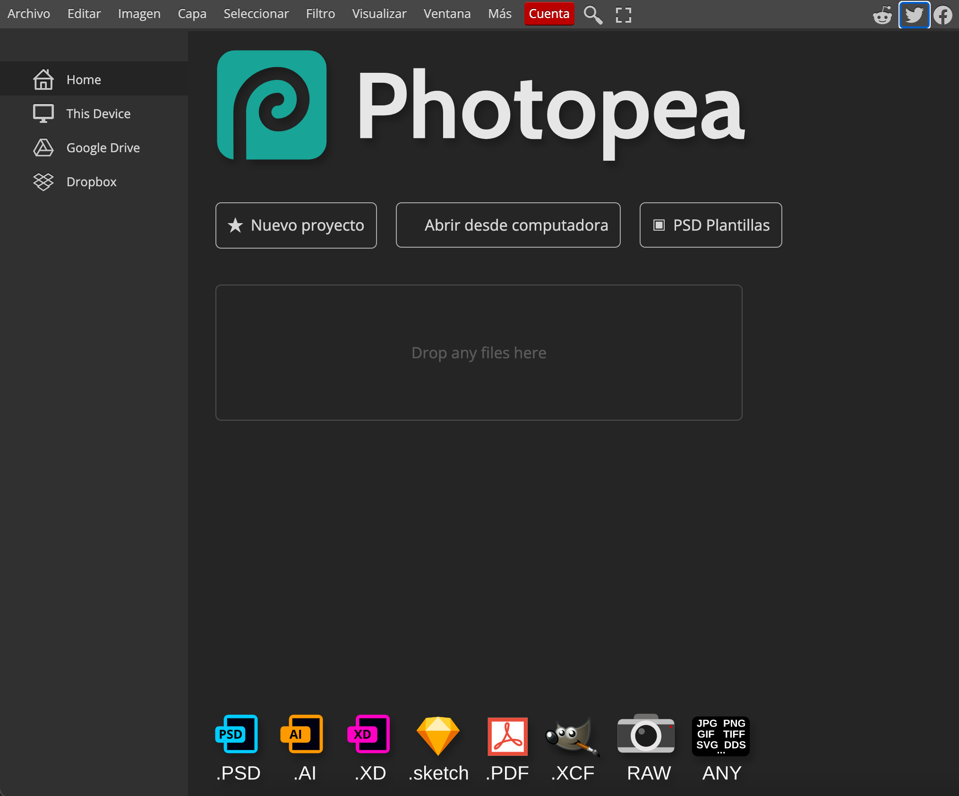959x796 pixels.
Task: Open the Facebook social icon
Action: [x=943, y=15]
